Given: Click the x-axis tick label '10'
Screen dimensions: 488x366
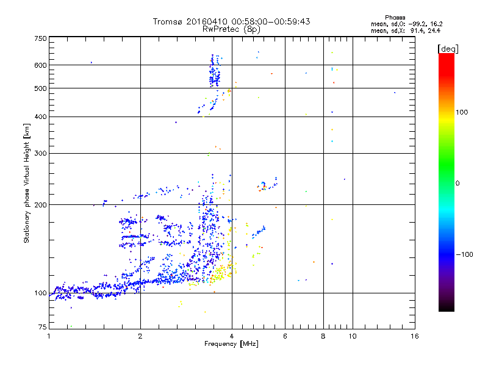Looking at the screenshot, I should (353, 336).
